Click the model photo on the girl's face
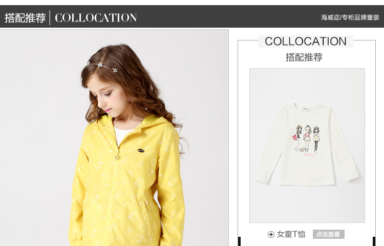 (104, 94)
